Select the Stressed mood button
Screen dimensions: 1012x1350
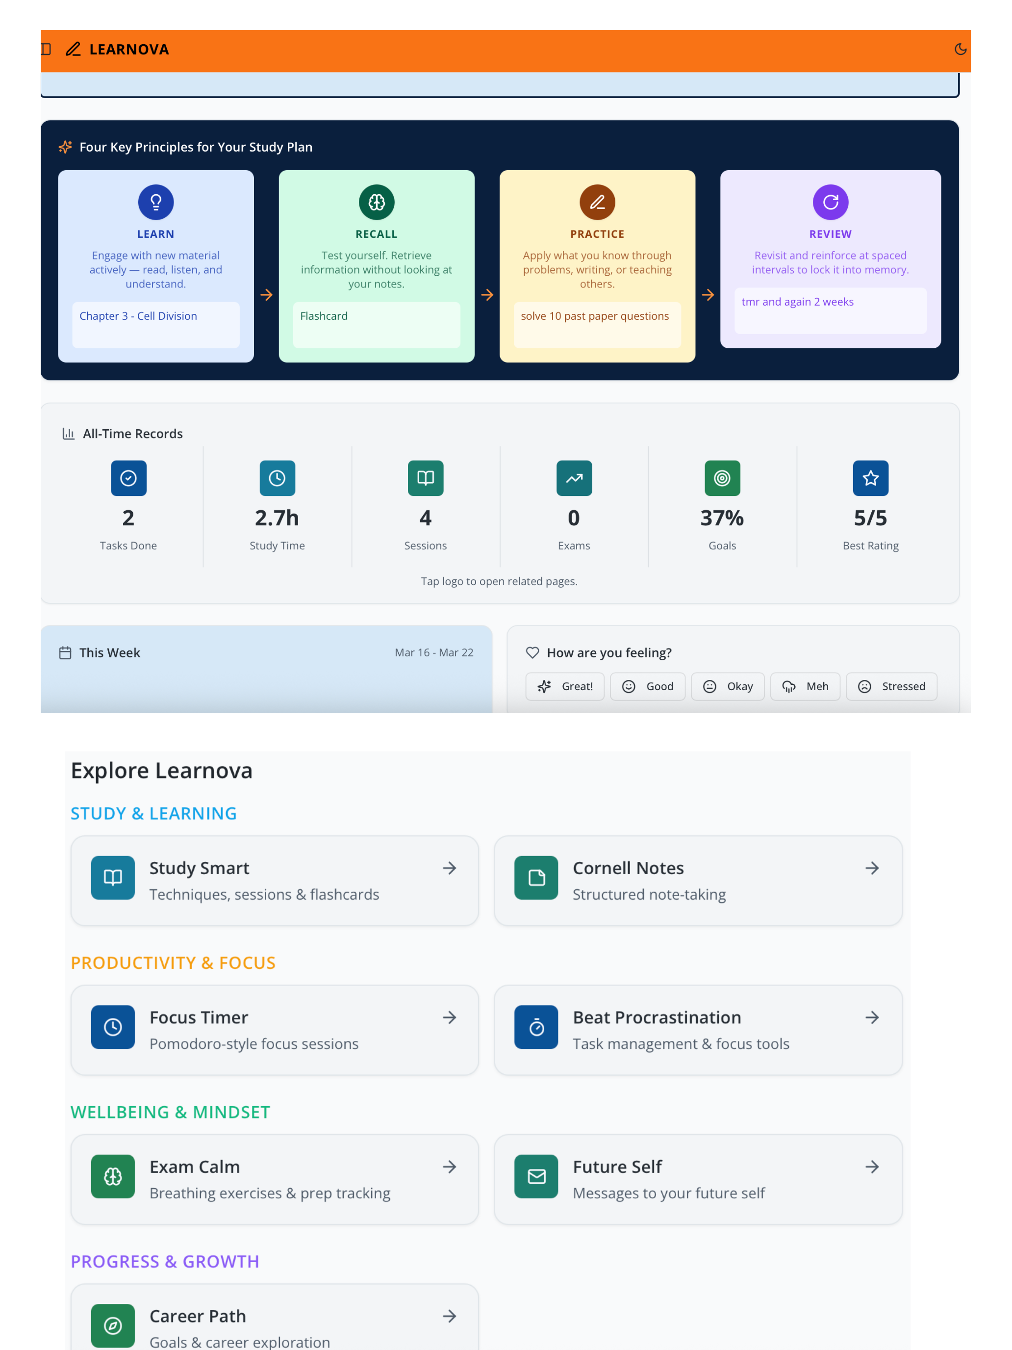(891, 686)
